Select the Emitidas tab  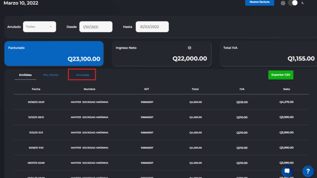(25, 75)
